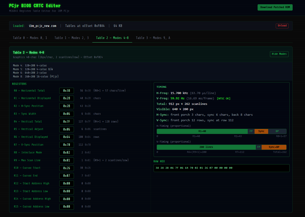Edit the R6 Vertical Displayed value
The width and height of the screenshot is (305, 217).
point(67,137)
